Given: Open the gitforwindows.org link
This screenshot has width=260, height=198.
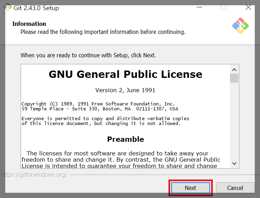Looking at the screenshot, I should [x=34, y=175].
